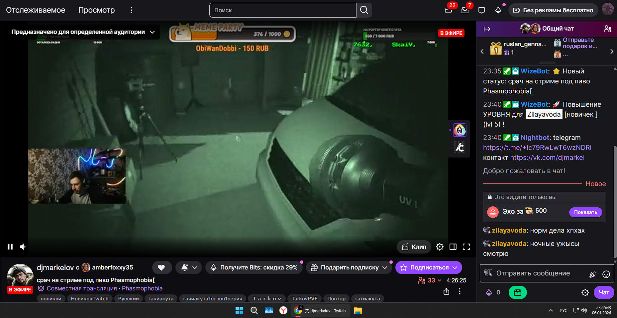617x318 pixels.
Task: Show hidden system tray icons
Action: pyautogui.click(x=551, y=310)
